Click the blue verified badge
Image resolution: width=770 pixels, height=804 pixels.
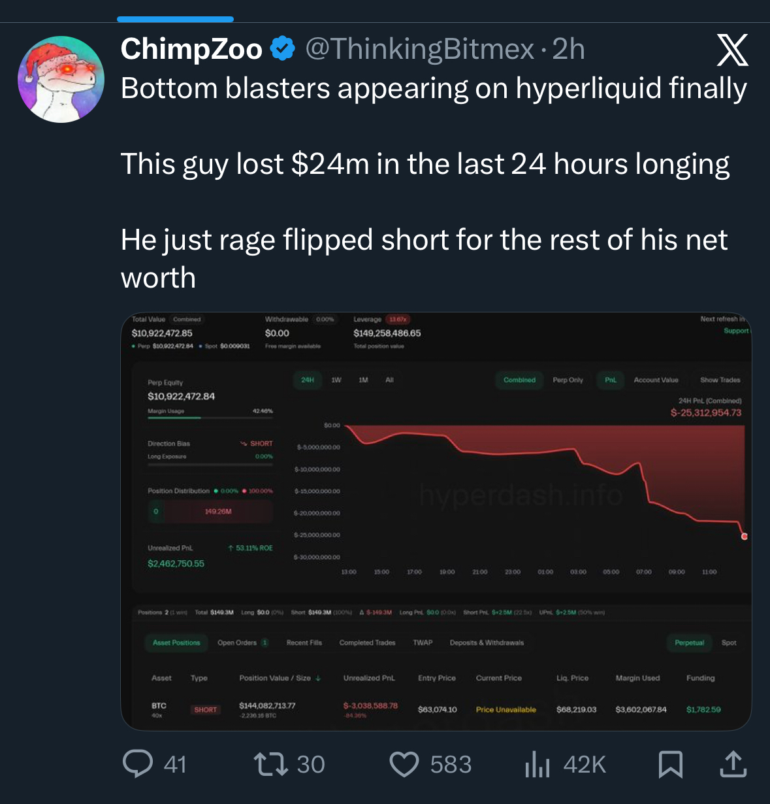click(283, 49)
